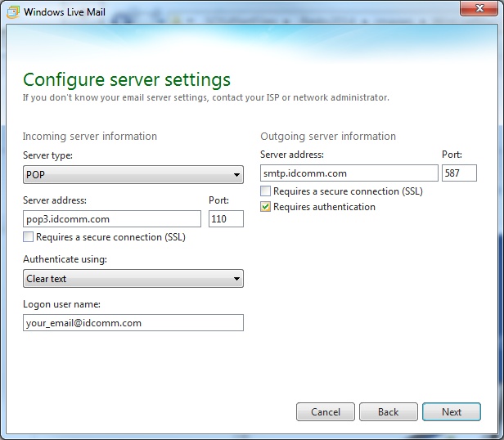Click the Logon user name field
This screenshot has width=504, height=440.
tap(133, 323)
